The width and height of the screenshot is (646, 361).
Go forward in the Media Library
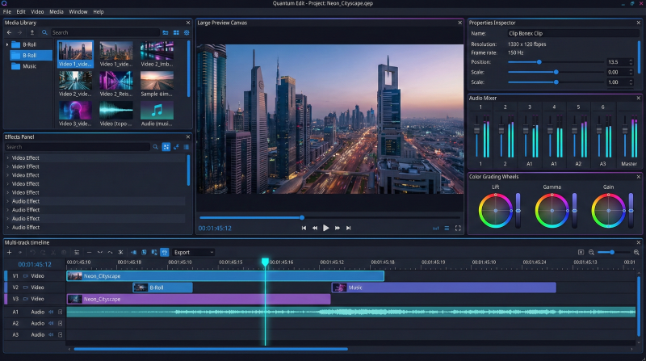coord(19,32)
